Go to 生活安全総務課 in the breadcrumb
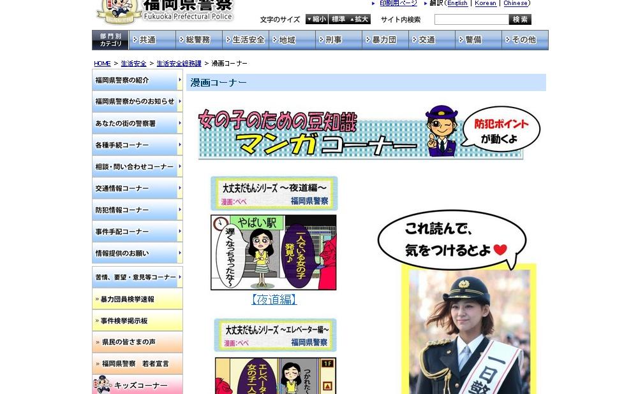The image size is (638, 394). [x=179, y=64]
